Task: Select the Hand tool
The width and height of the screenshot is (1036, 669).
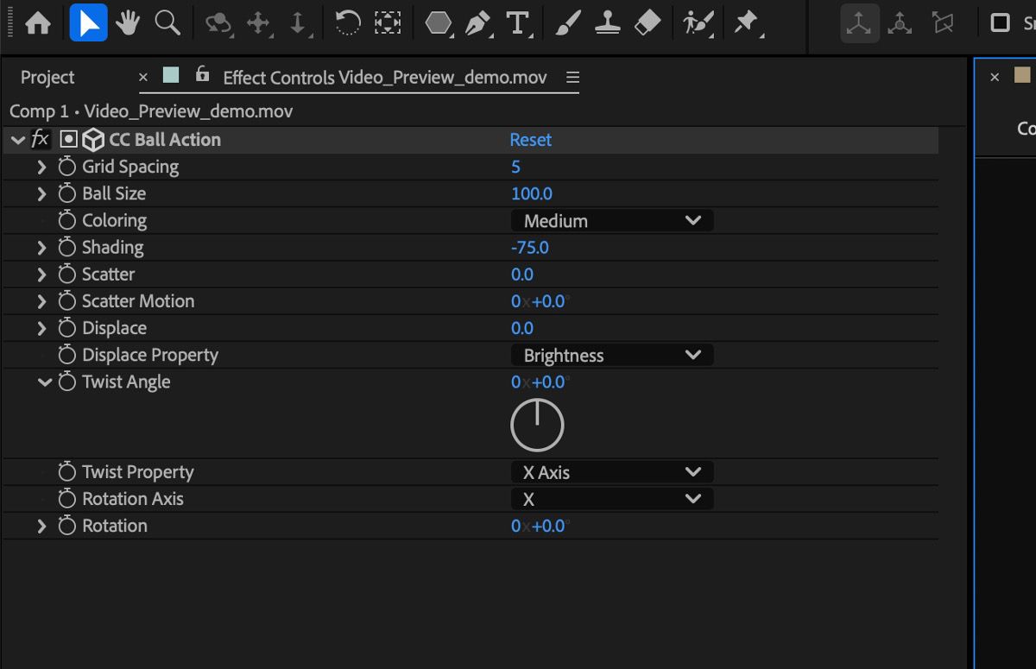Action: point(128,23)
